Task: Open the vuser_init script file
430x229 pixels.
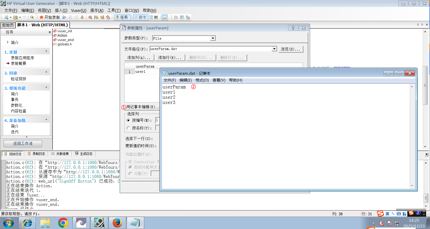Action: point(64,31)
